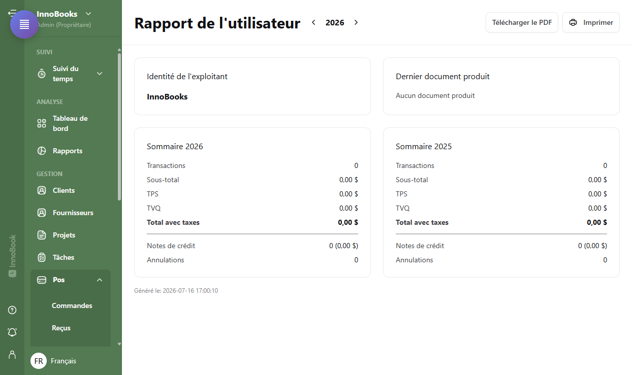Click the sidebar scroll up arrow
The image size is (632, 375).
[119, 50]
